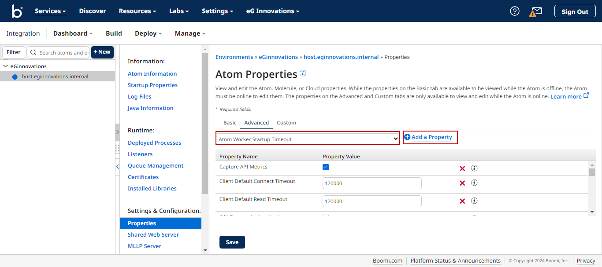Click the Client Default Connect Timeout value field

(x=372, y=183)
